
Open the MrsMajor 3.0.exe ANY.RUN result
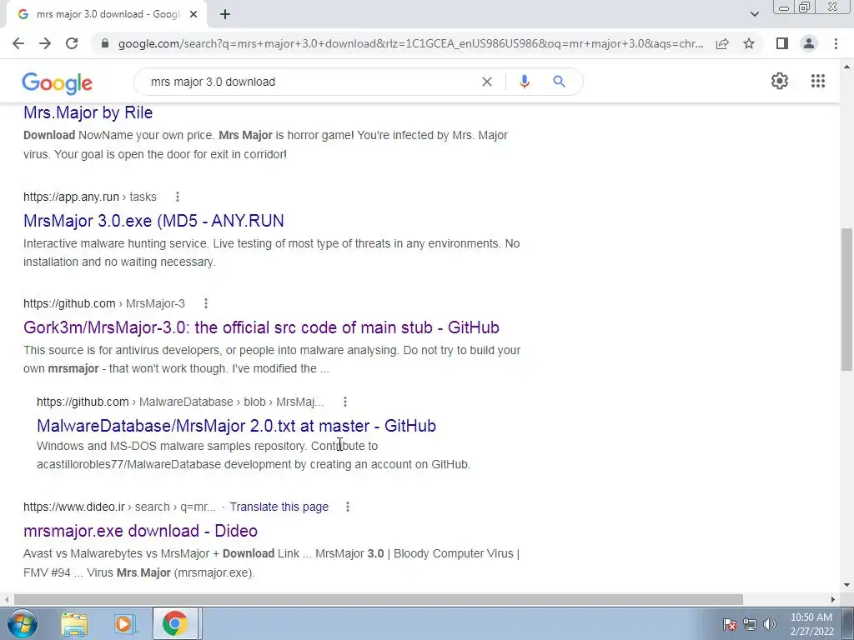[x=153, y=220]
